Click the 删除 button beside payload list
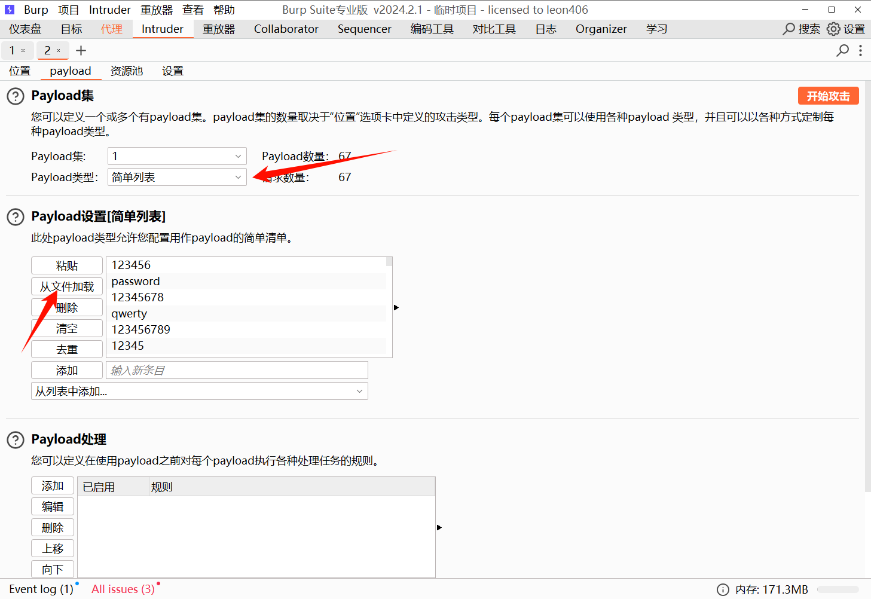 coord(67,307)
